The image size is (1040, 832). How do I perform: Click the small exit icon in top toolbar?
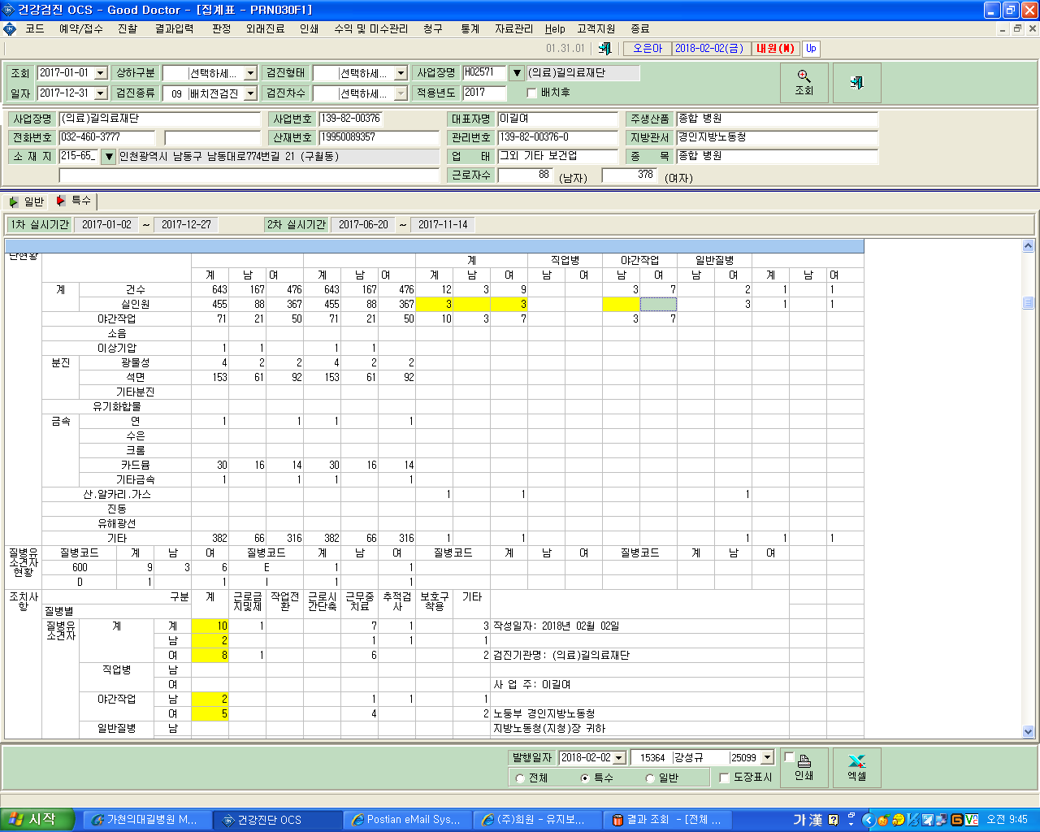[x=604, y=49]
